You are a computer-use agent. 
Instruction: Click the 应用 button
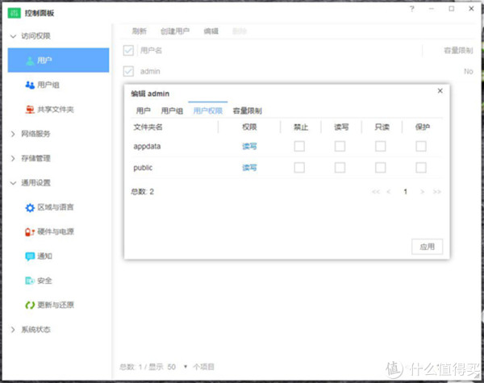click(427, 248)
